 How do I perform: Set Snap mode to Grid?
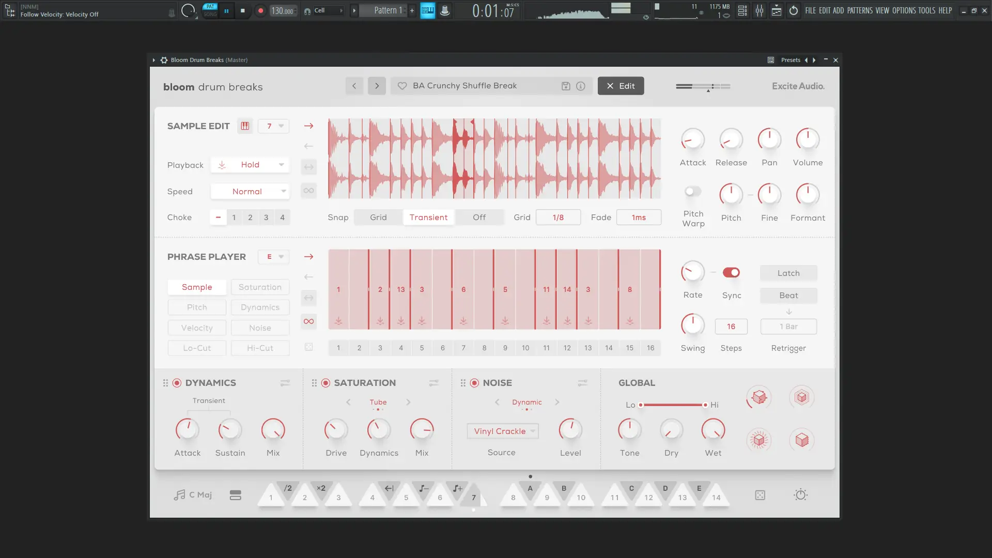coord(378,218)
